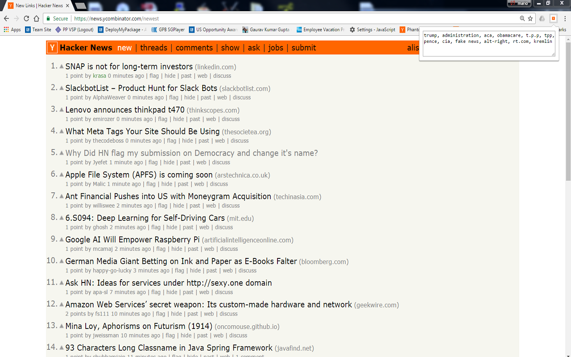Upvote What Meta Tags Your Site story

[x=62, y=132]
